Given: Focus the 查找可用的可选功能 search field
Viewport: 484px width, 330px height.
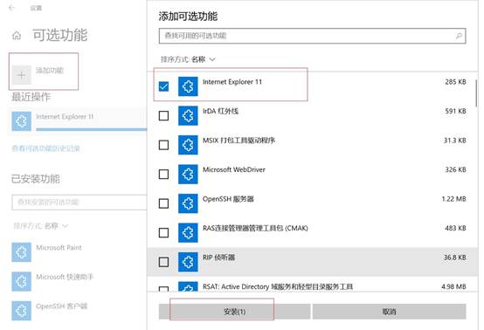Looking at the screenshot, I should (x=313, y=36).
